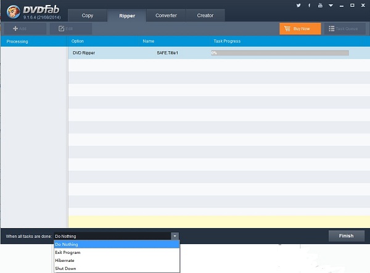This screenshot has height=273, width=370.
Task: Choose Do Nothing from the list
Action: click(117, 245)
